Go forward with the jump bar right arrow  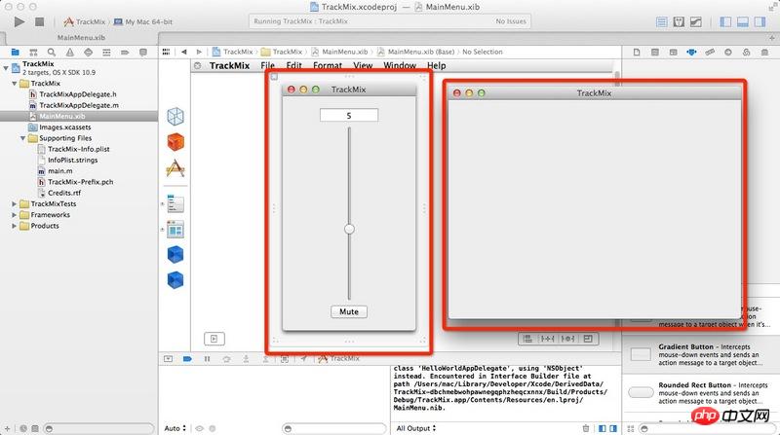point(199,52)
